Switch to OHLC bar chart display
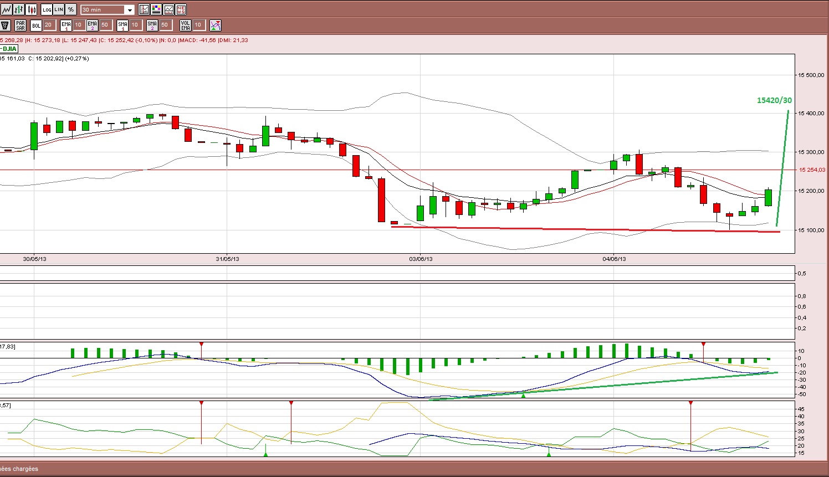Screen dimensions: 829x477 click(x=19, y=9)
